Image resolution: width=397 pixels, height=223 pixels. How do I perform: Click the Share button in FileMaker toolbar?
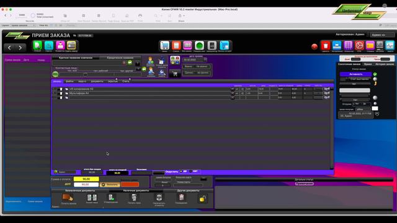(181, 17)
